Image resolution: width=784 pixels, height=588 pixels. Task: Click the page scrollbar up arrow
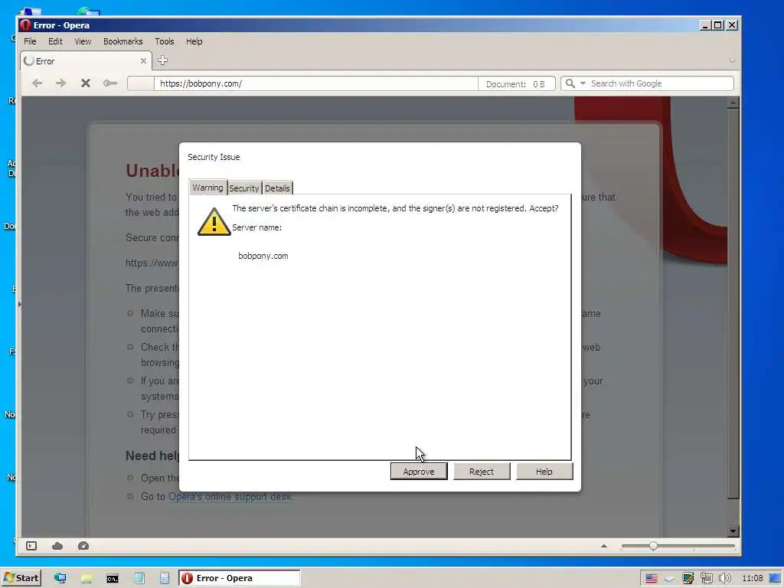pyautogui.click(x=733, y=103)
